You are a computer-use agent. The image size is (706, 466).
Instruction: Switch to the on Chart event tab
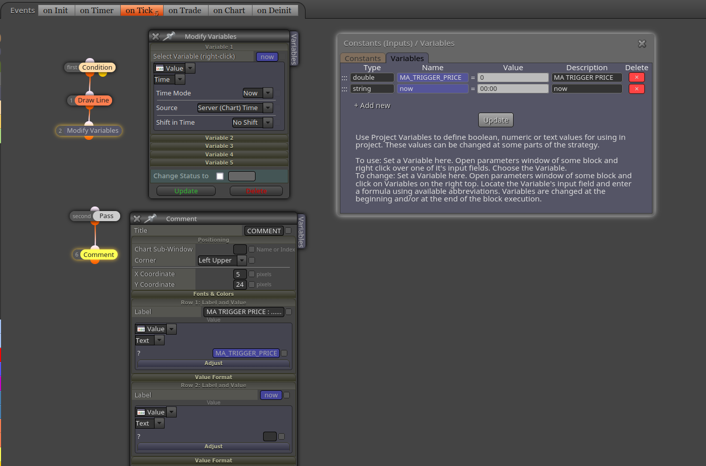[229, 10]
